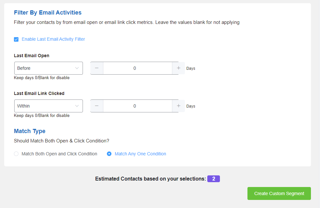Click the Enable Last Email Activity Filter label

click(x=53, y=39)
